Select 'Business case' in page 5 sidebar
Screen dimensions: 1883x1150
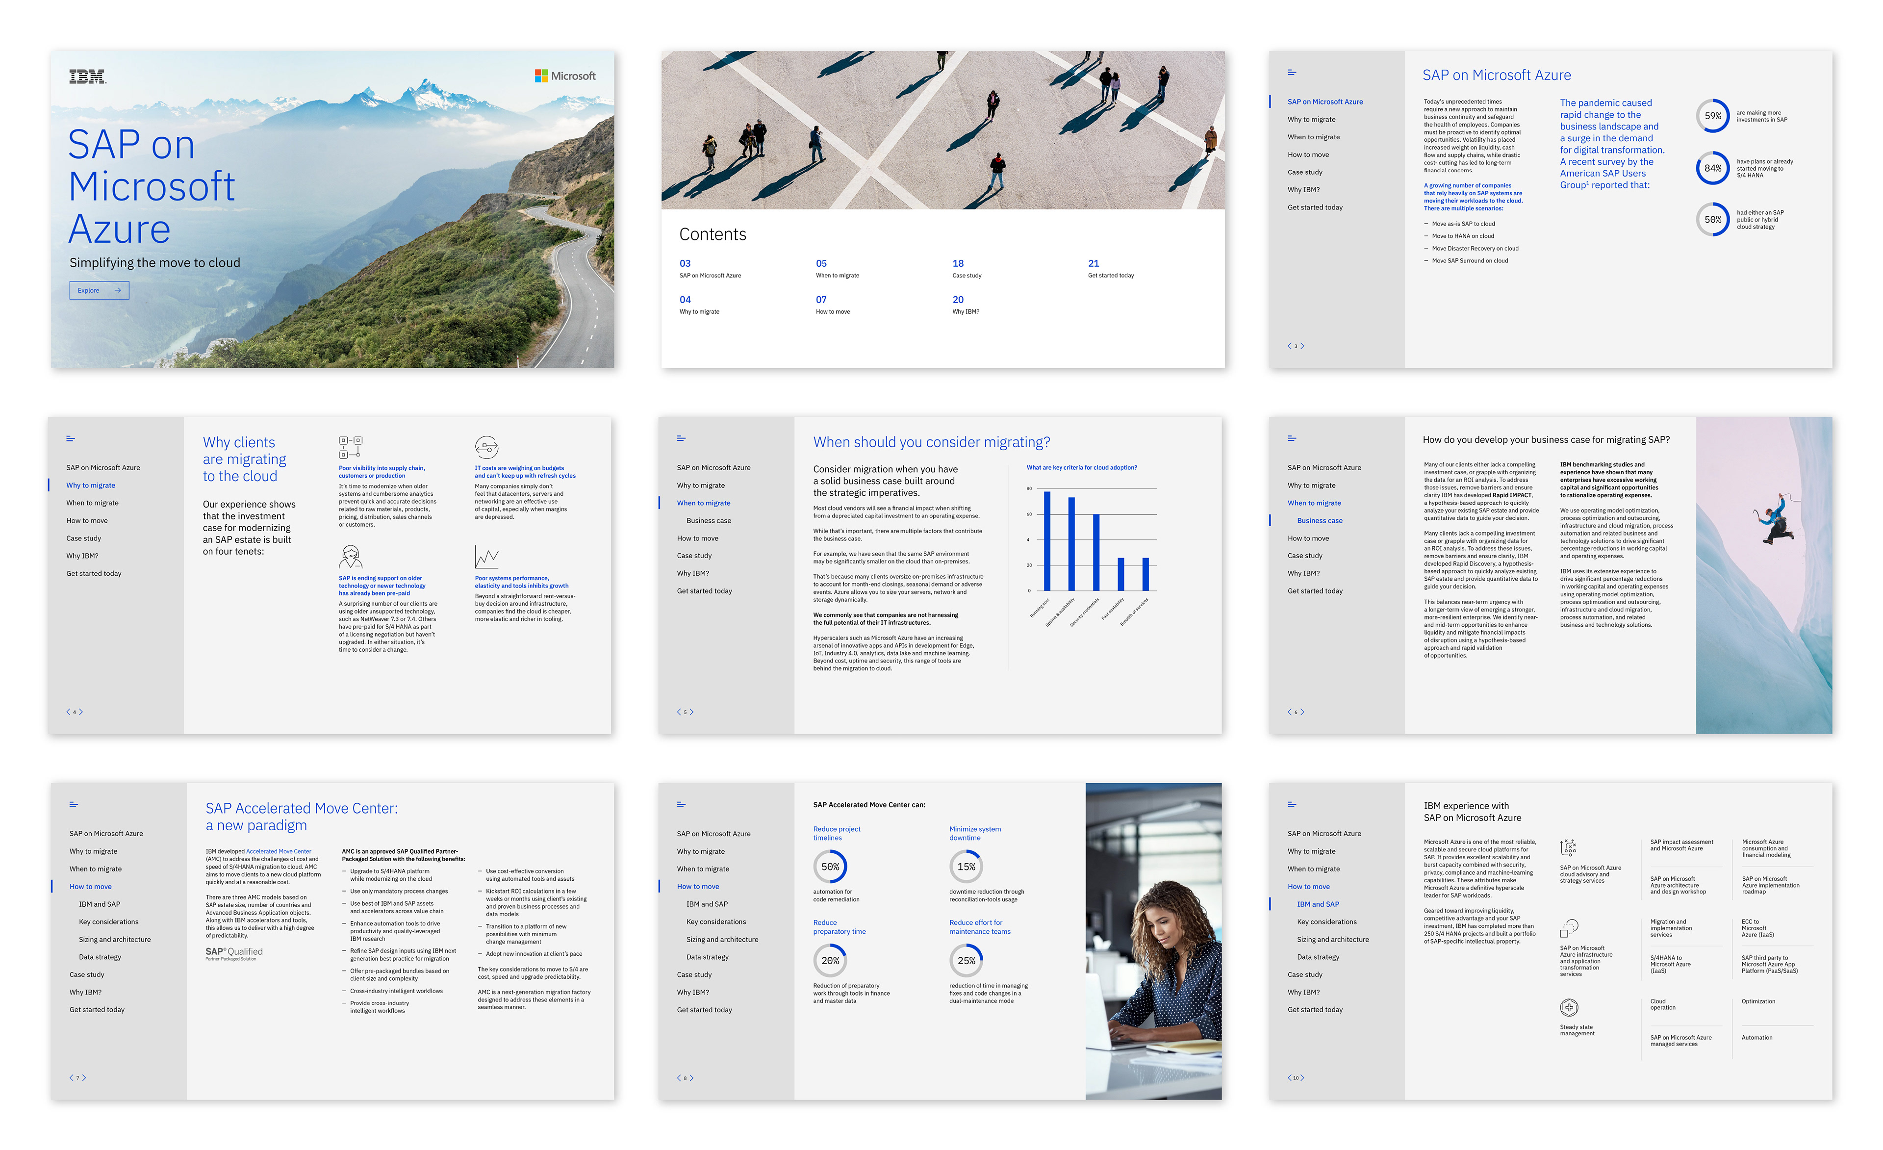pos(709,520)
